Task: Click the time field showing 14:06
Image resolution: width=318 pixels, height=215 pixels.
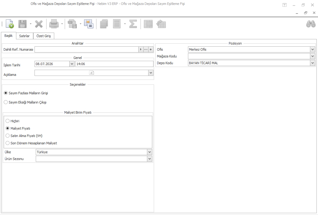Action: click(x=114, y=64)
